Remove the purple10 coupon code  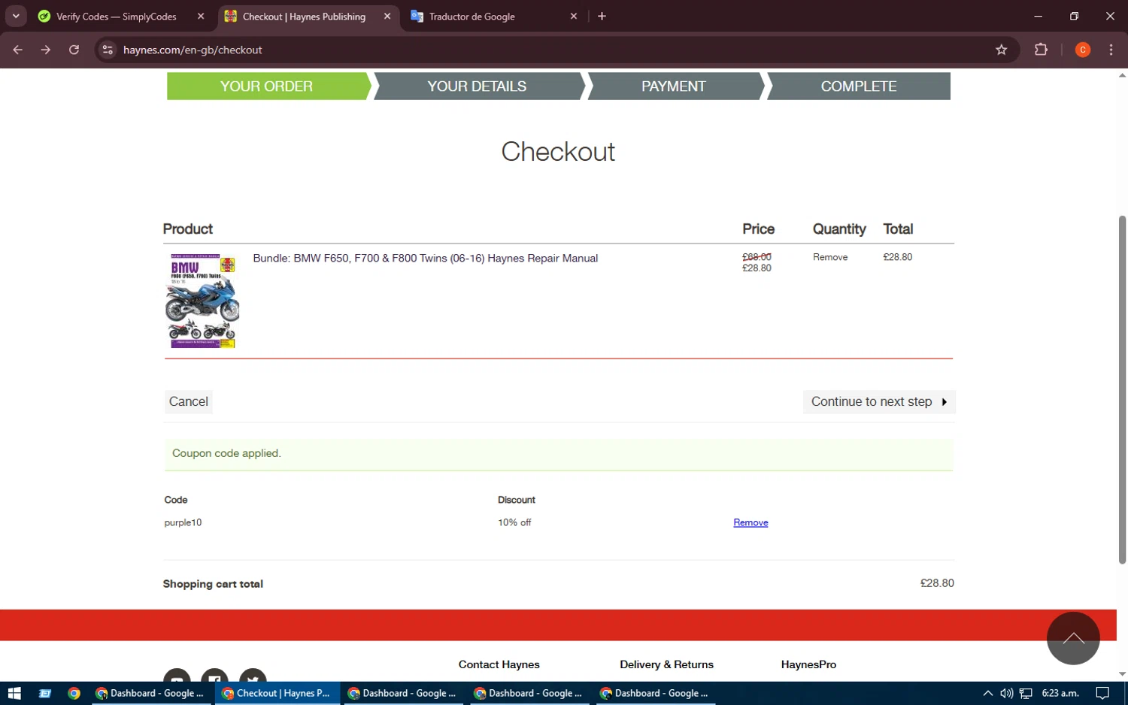[x=750, y=522]
